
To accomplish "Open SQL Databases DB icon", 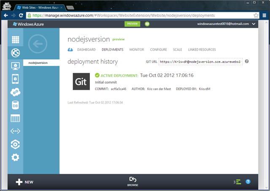I will tap(15, 105).
